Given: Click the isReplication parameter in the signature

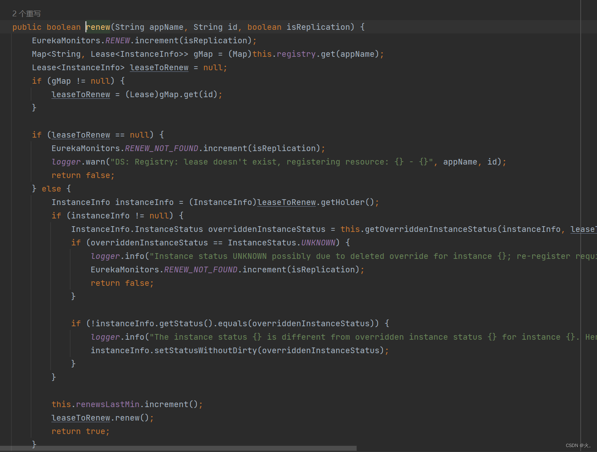Looking at the screenshot, I should 318,27.
